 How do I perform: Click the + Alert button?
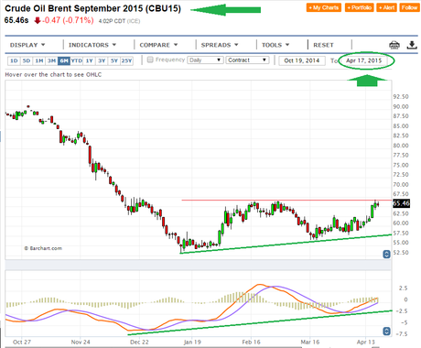pyautogui.click(x=386, y=7)
